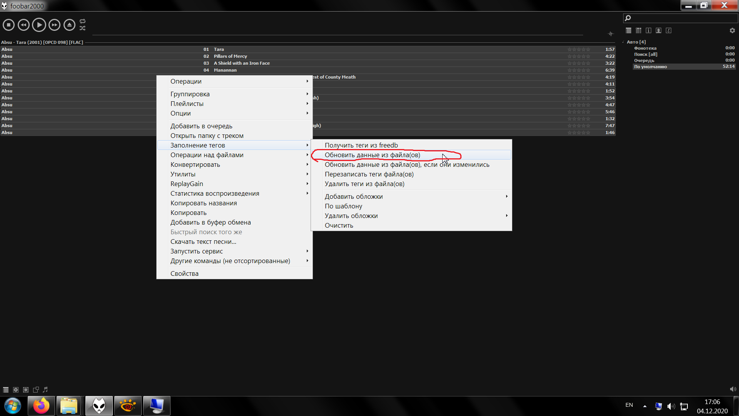Screen dimensions: 739x416
Task: Click the Play button
Action: [39, 25]
